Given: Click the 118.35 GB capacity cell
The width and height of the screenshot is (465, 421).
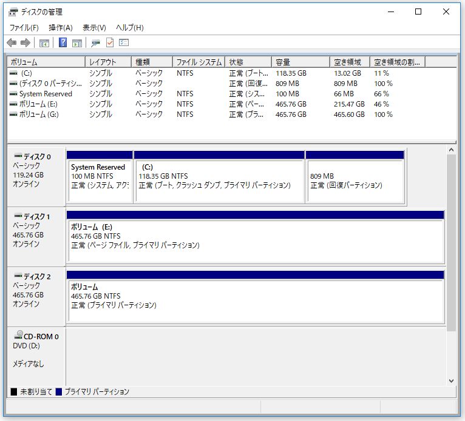Looking at the screenshot, I should [x=291, y=73].
